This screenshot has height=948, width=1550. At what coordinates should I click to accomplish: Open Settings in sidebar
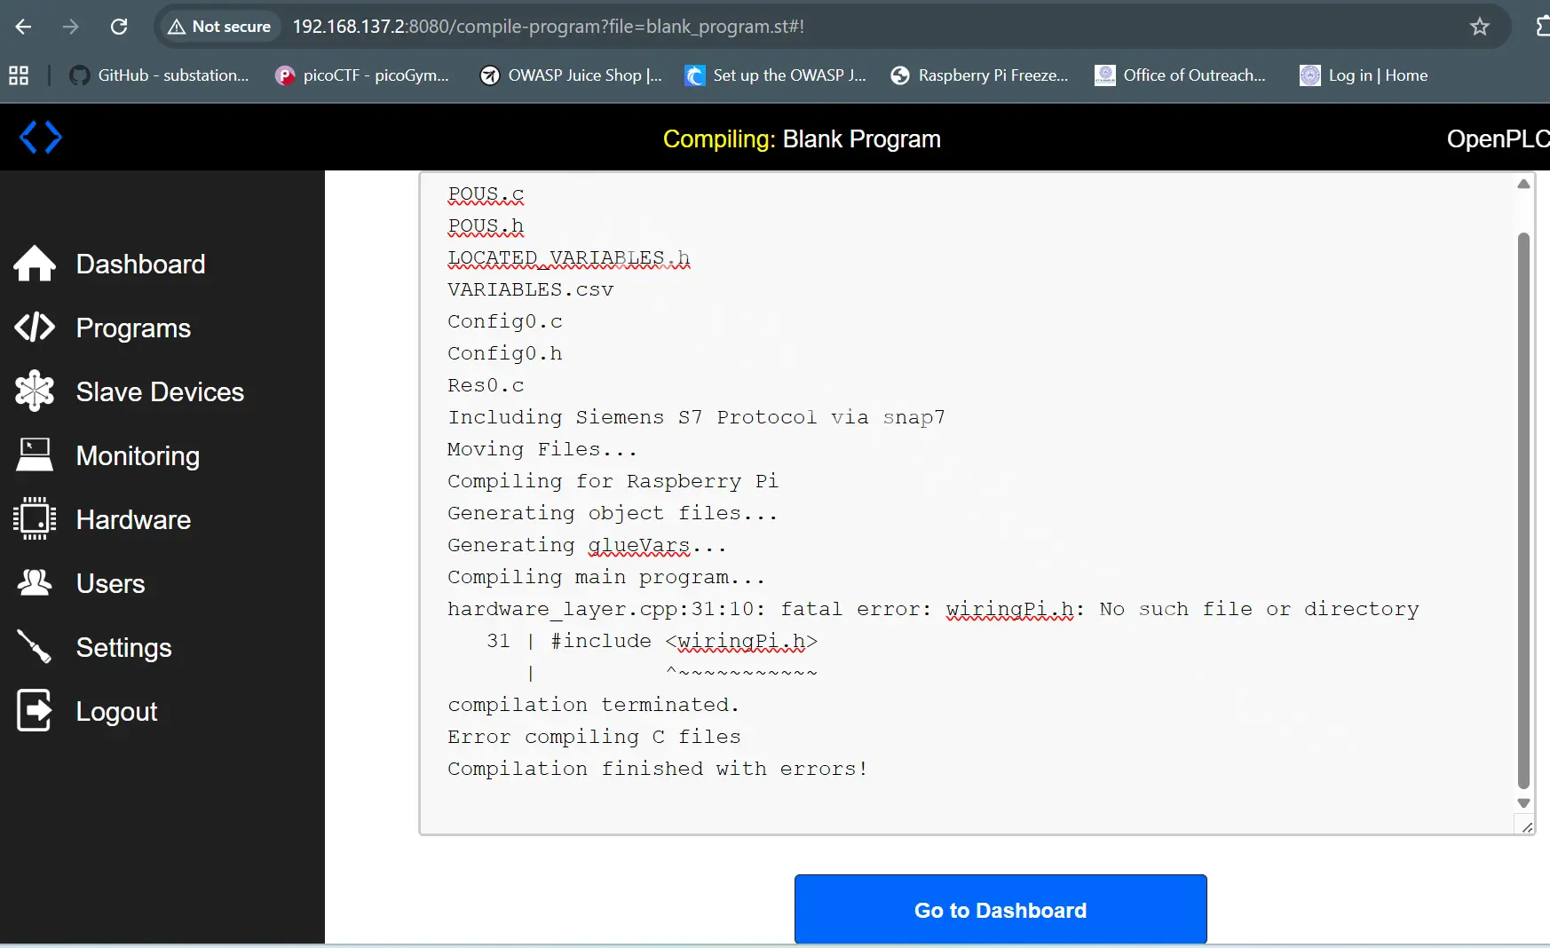tap(123, 647)
